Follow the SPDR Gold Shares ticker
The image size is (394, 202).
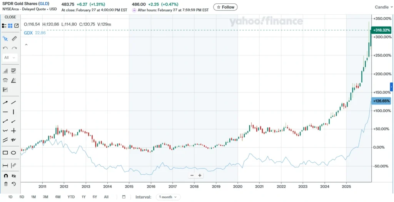pyautogui.click(x=225, y=7)
